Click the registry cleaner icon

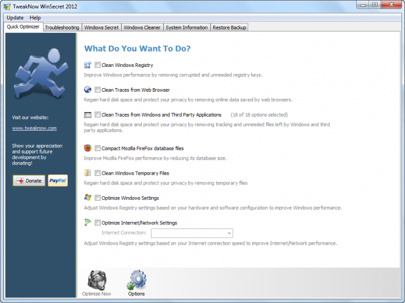88,65
